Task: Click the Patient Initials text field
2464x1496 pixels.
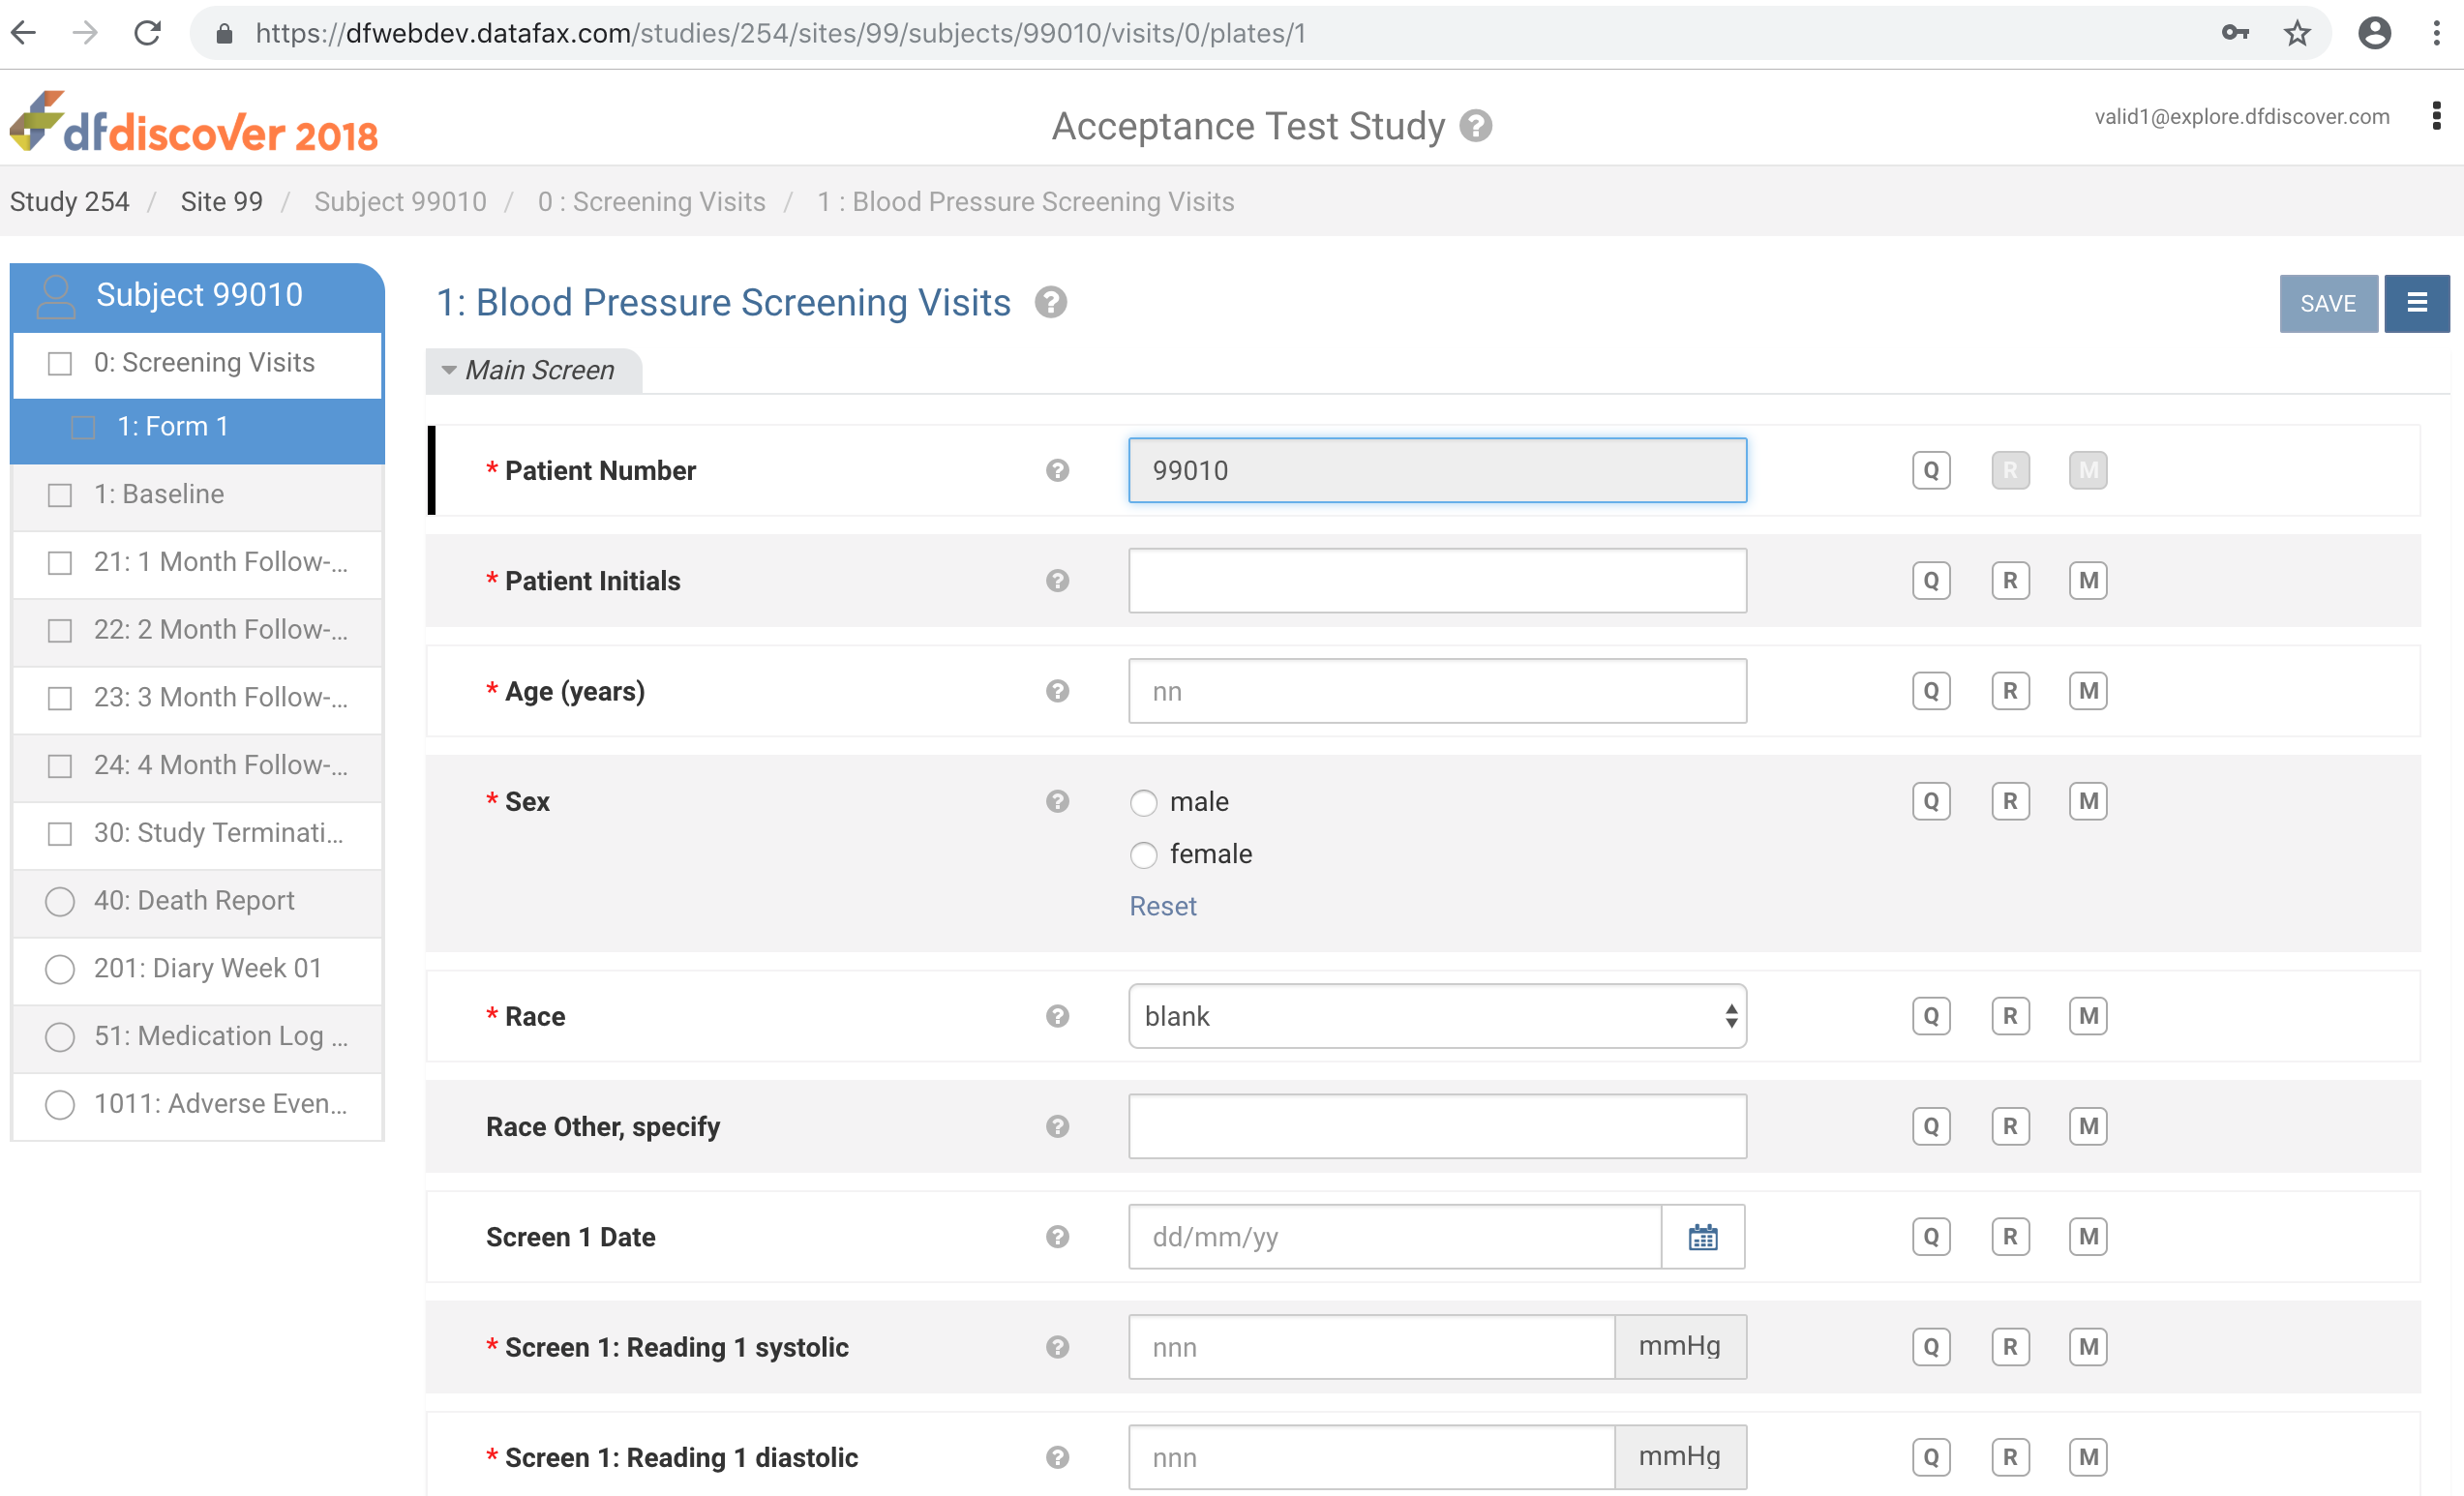Action: [1437, 580]
